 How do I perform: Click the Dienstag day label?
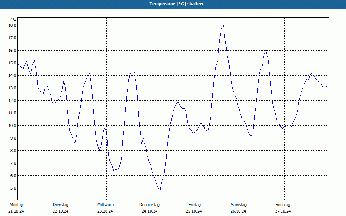pyautogui.click(x=61, y=205)
